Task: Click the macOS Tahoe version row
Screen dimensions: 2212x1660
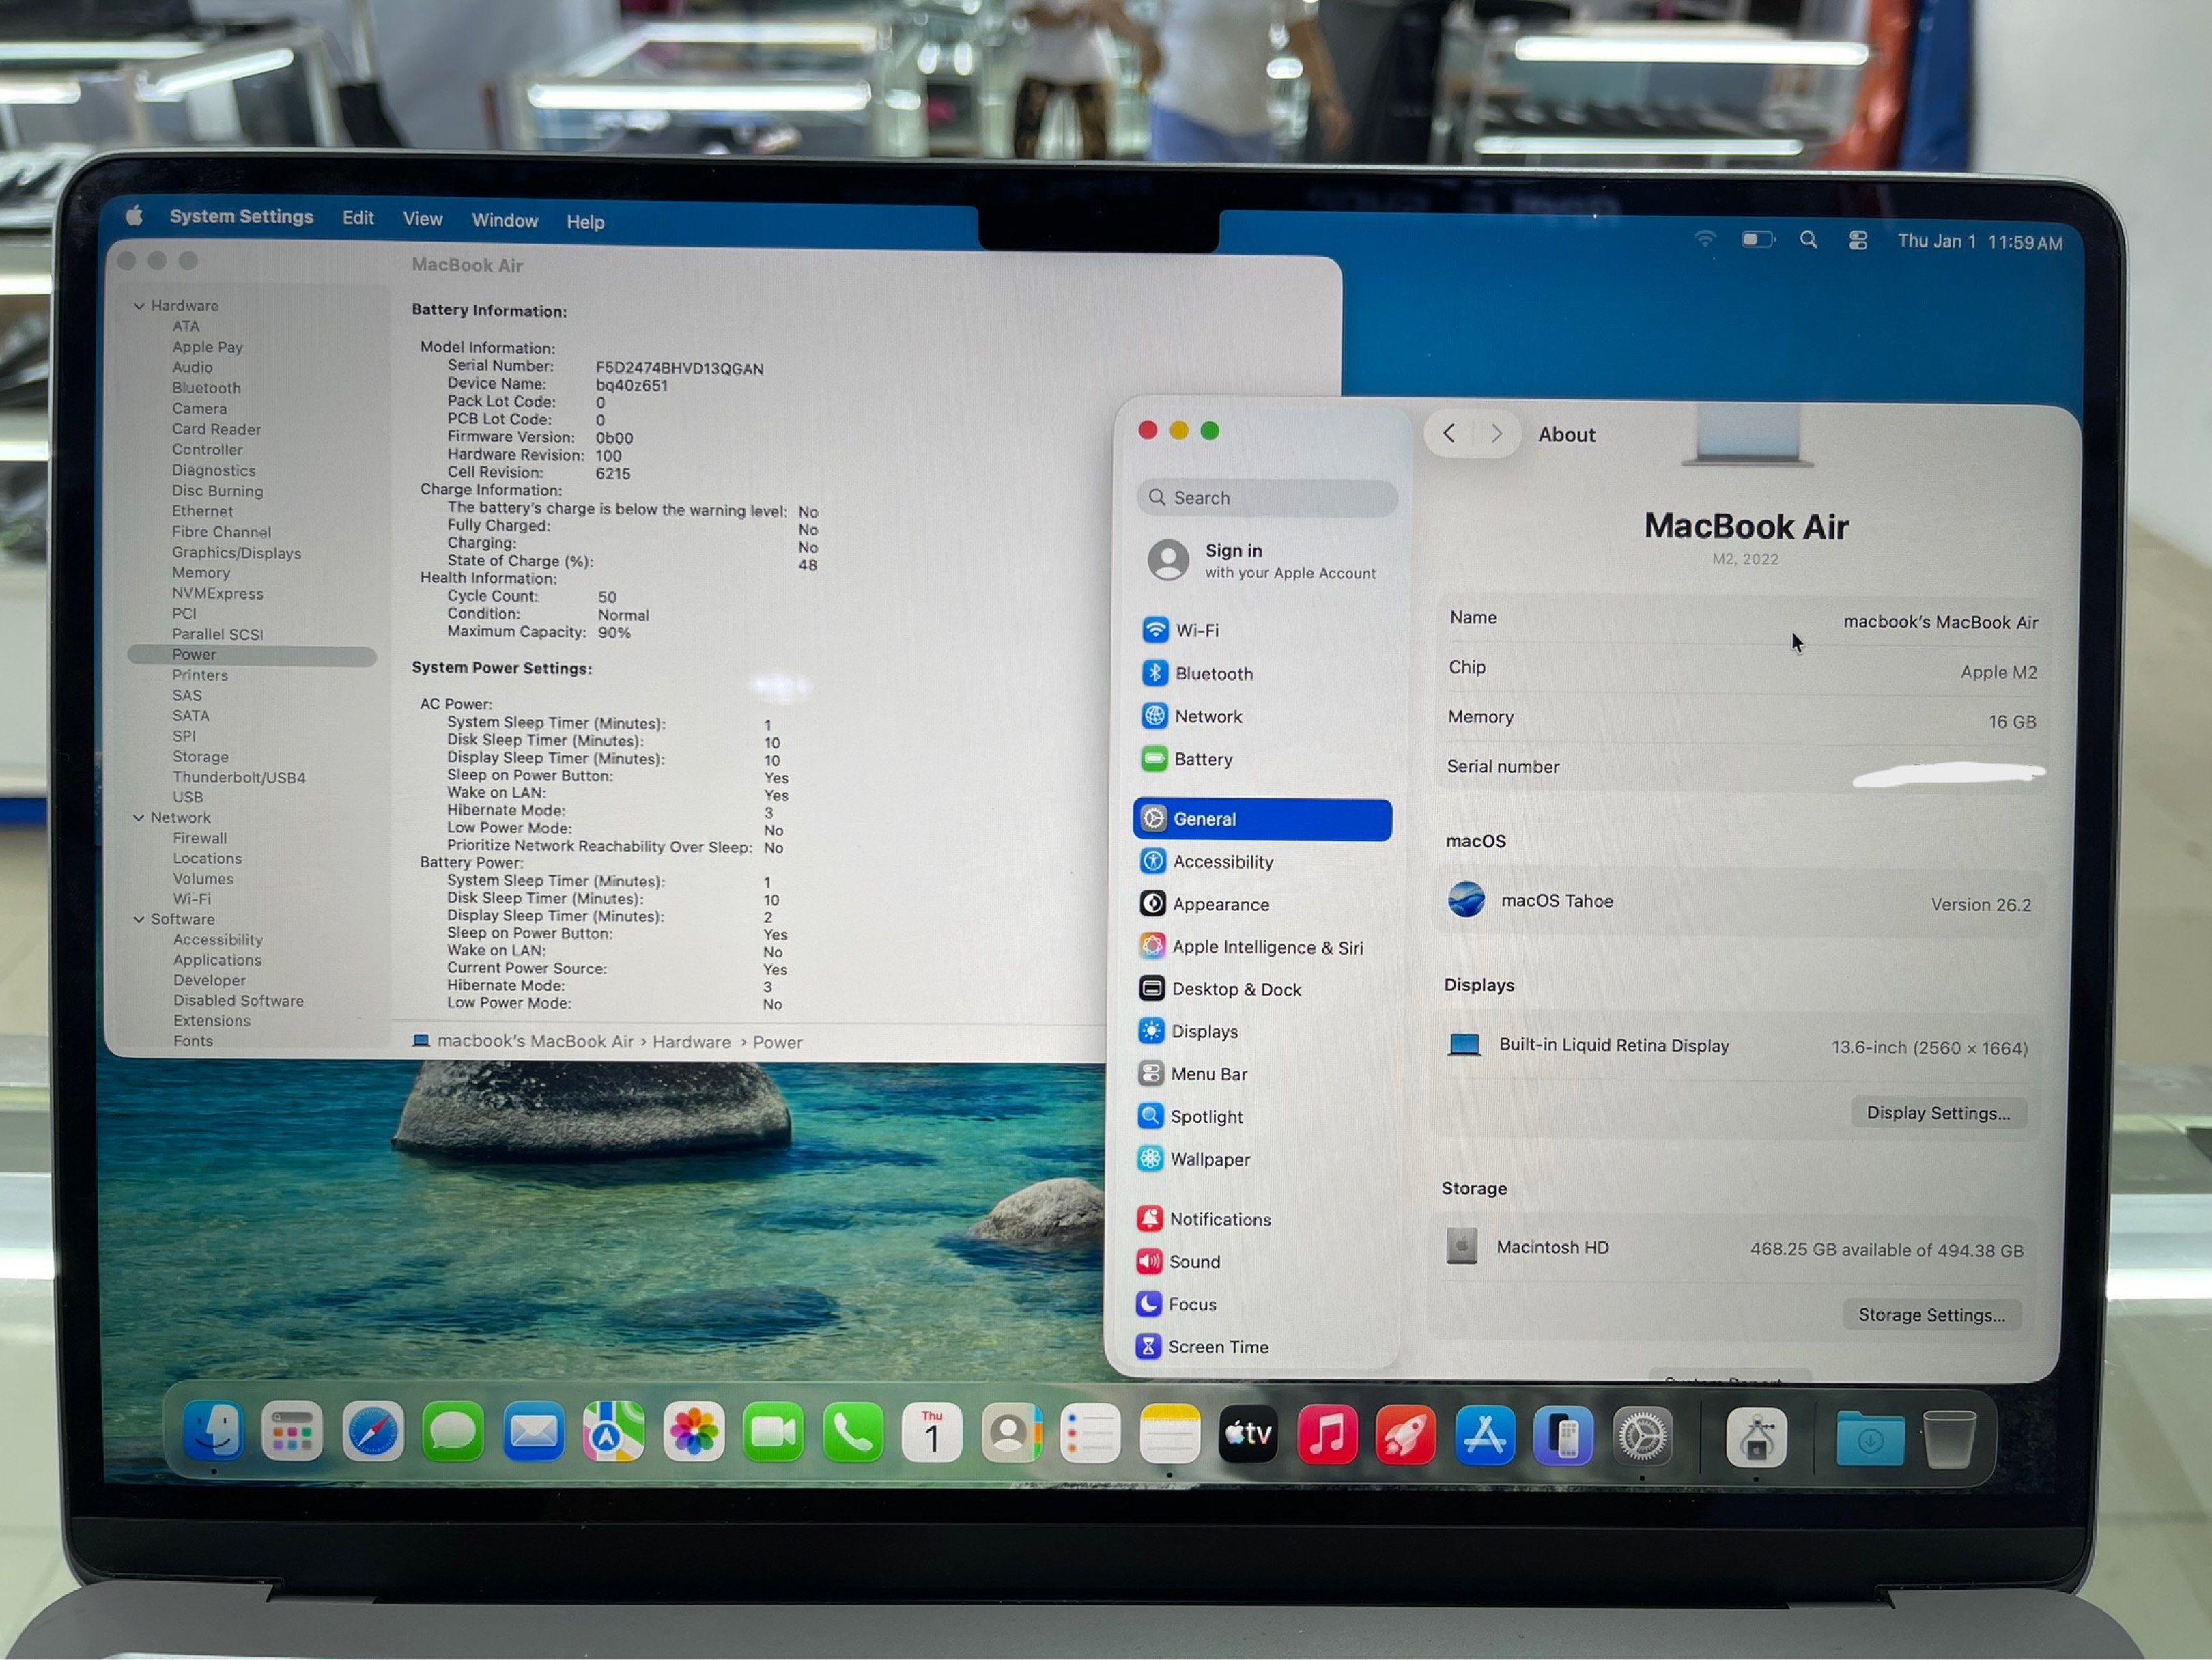Action: click(x=1739, y=902)
